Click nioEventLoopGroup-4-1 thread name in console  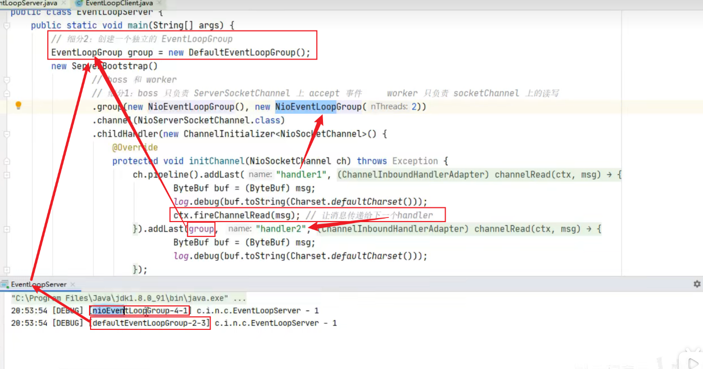coord(140,311)
